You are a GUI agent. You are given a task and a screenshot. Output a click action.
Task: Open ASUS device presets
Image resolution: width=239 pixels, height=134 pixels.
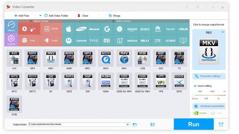tap(183, 29)
